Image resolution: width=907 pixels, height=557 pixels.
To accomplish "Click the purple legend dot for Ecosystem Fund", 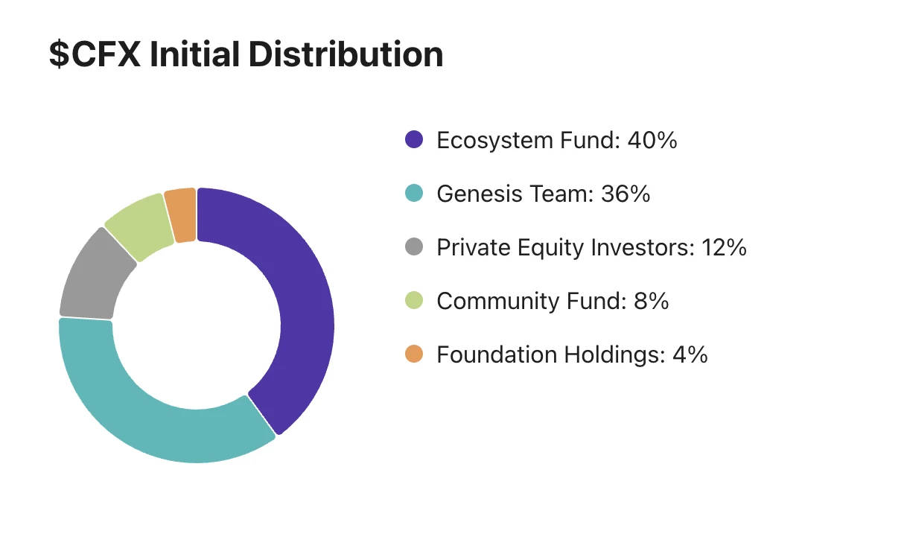I will [414, 139].
